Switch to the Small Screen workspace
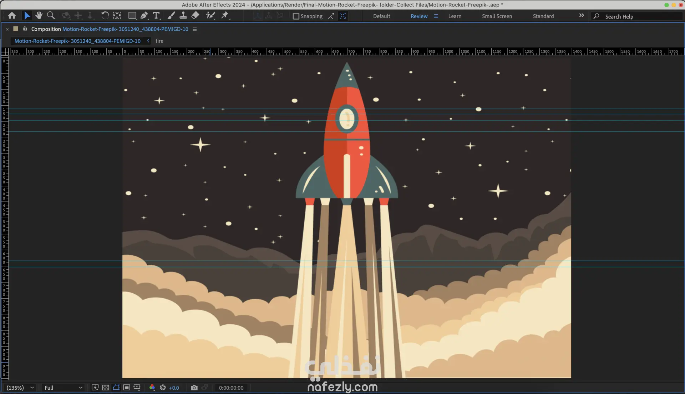The width and height of the screenshot is (685, 394). 497,16
